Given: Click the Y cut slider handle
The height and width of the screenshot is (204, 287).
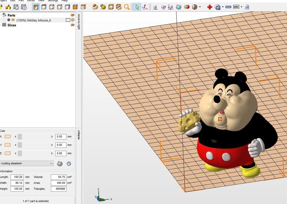Looking at the screenshot, I should 20,145.
